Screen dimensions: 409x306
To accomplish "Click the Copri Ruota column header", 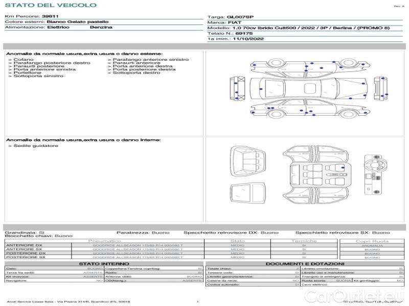I will point(372,241).
